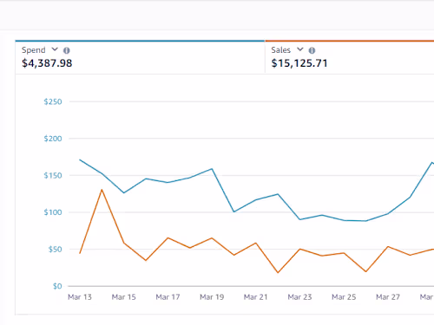Expand the Sales metric dropdown chevron
This screenshot has height=325, width=434.
[x=300, y=49]
